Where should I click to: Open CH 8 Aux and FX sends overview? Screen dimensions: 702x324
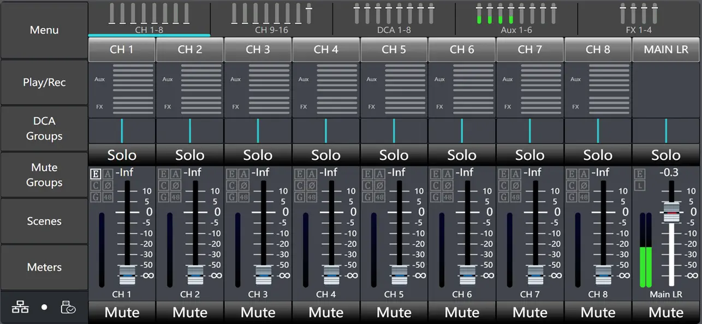[x=598, y=89]
